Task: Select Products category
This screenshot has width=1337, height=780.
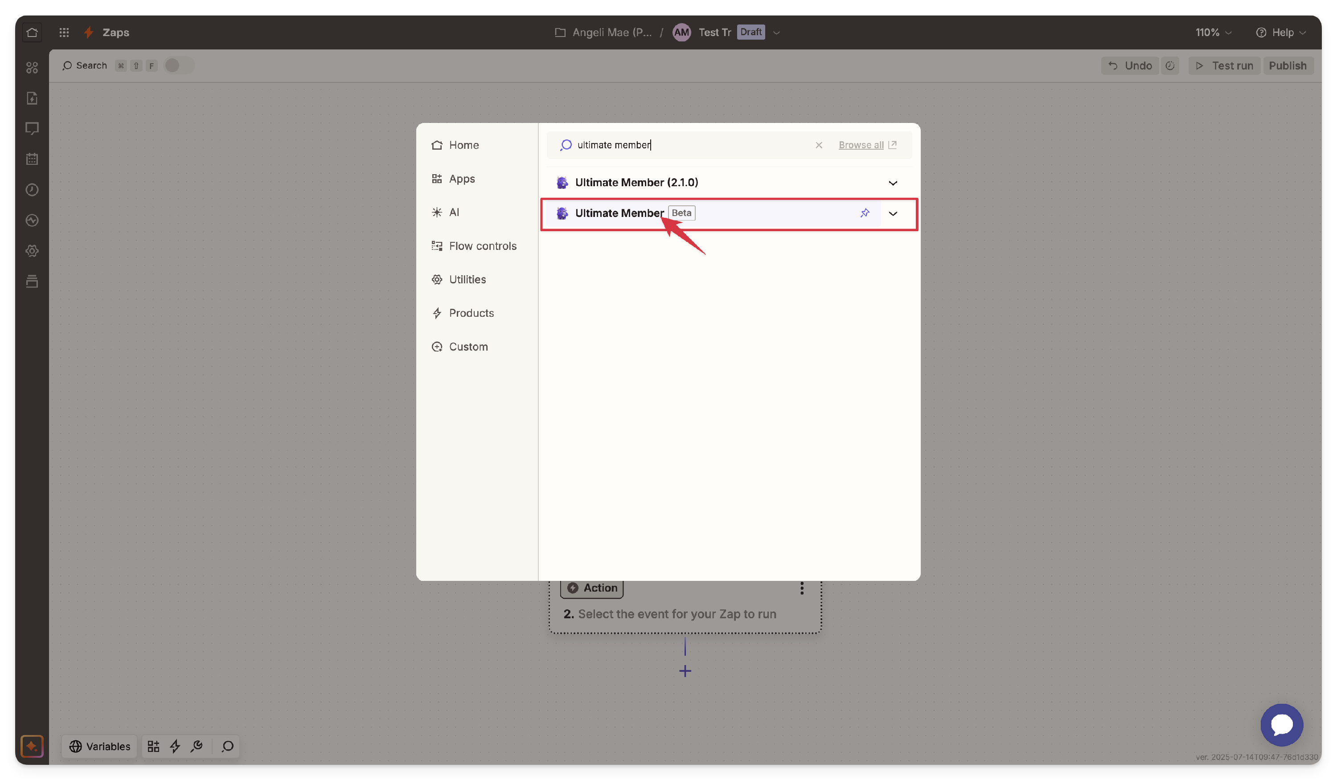Action: (462, 313)
